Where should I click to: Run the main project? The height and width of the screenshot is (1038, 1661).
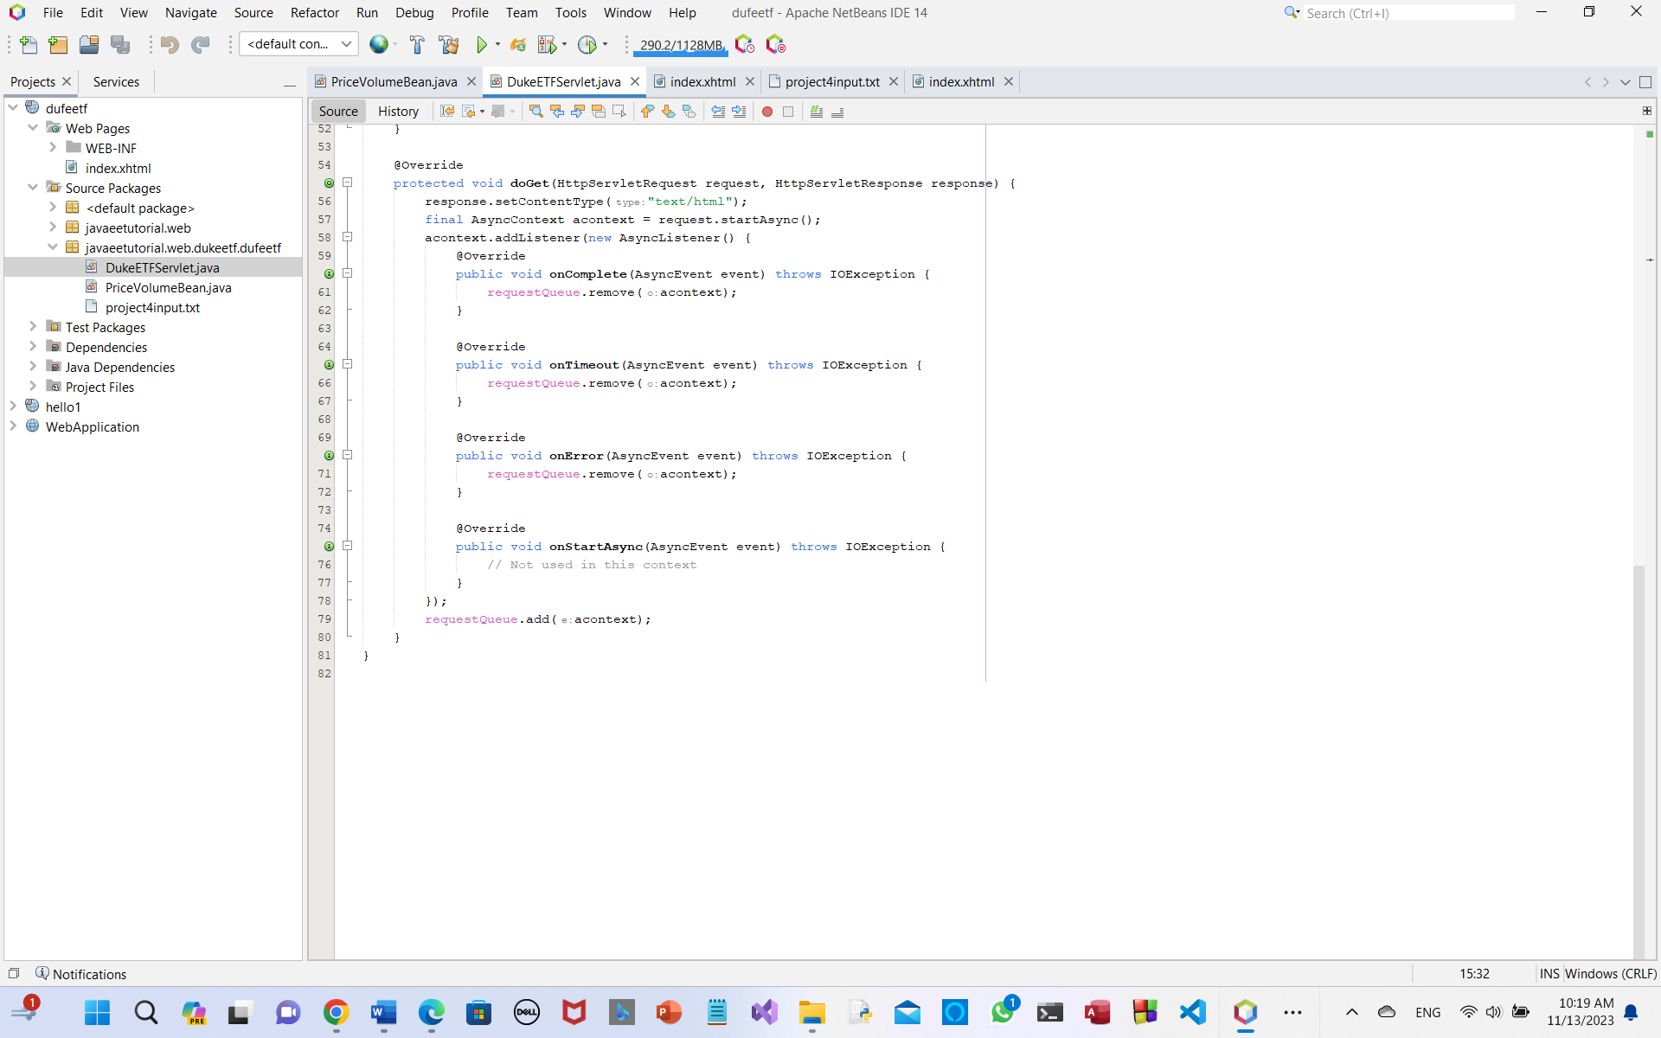[482, 44]
